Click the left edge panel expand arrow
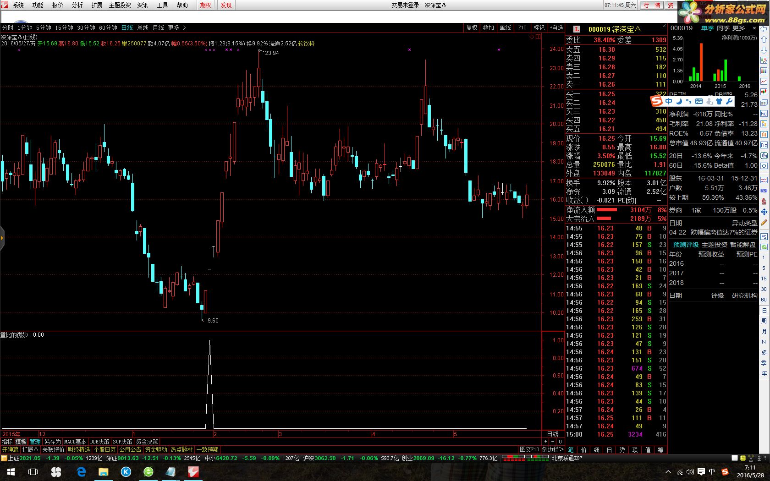 click(2, 238)
